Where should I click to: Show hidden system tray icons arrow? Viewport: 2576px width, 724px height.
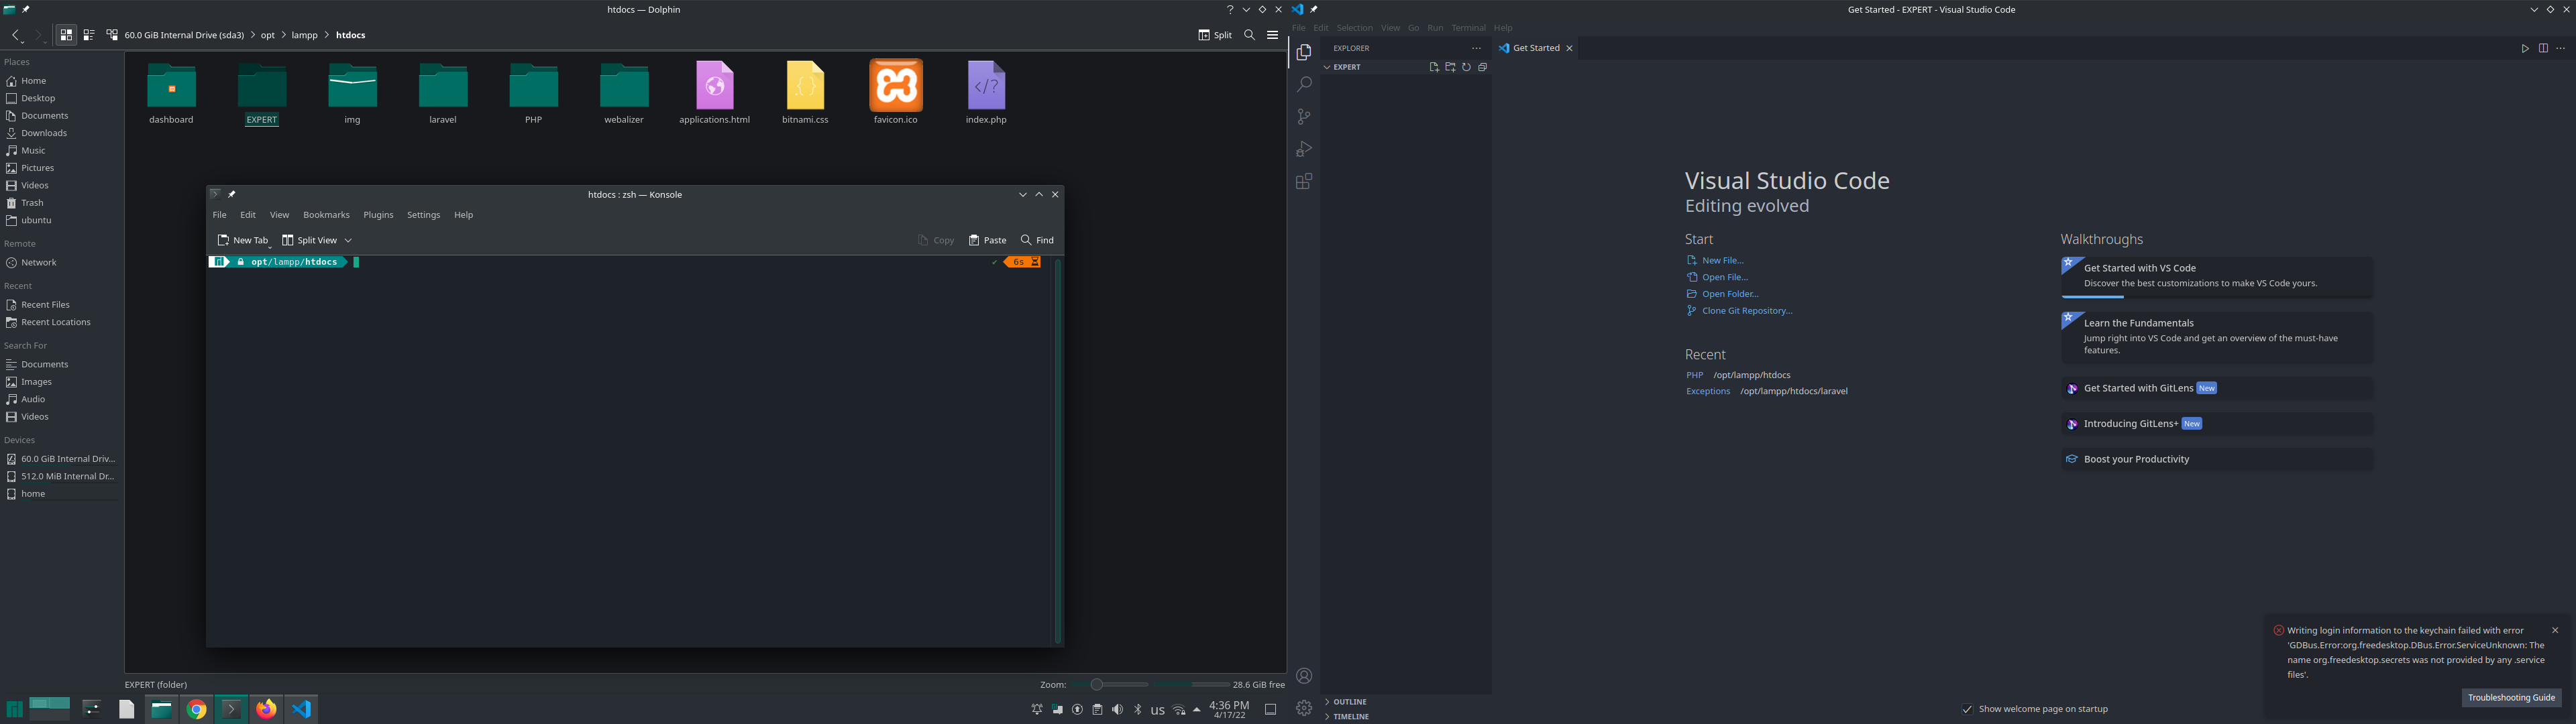tap(1197, 710)
